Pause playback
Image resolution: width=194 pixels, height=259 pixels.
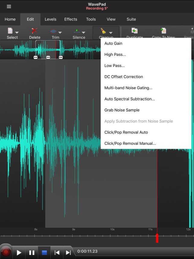(x=32, y=253)
